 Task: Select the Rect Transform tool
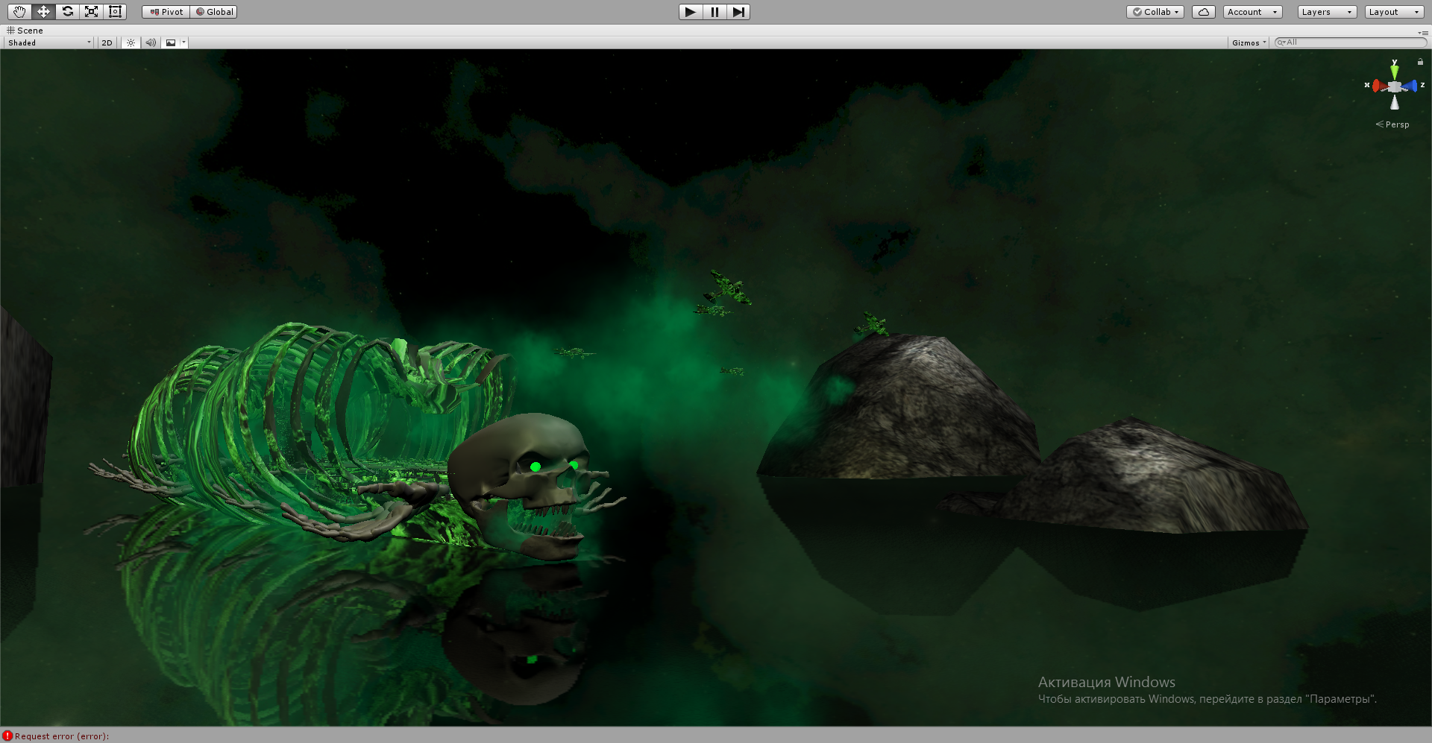[115, 11]
